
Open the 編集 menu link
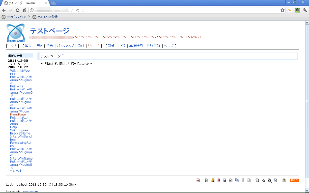click(28, 46)
